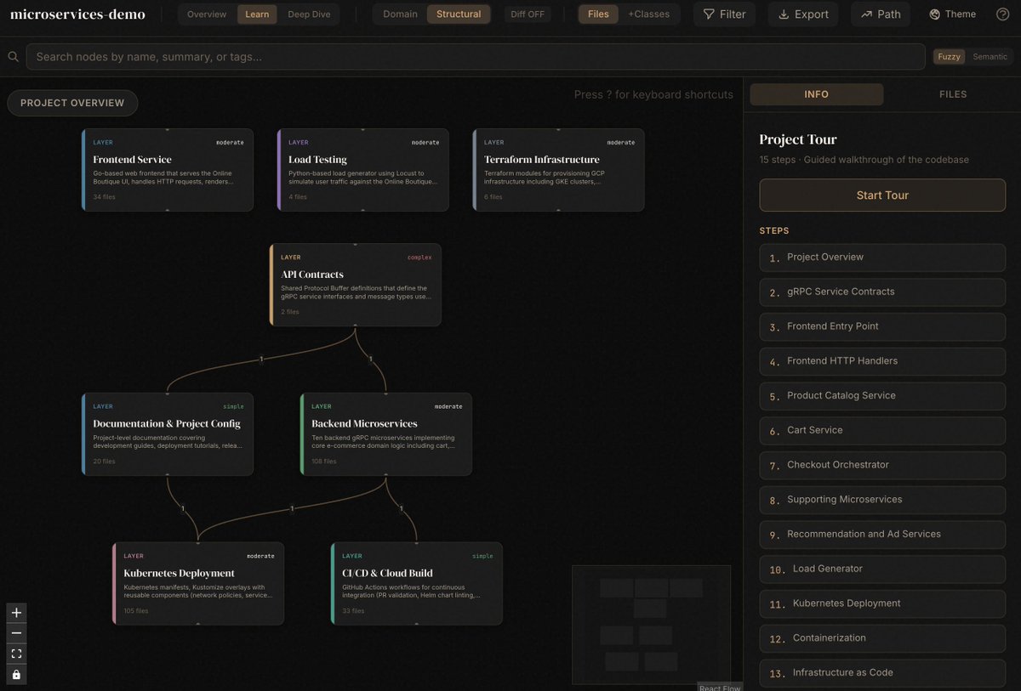Select the Terraform Infrastructure layer node
This screenshot has height=691, width=1021.
pos(559,170)
